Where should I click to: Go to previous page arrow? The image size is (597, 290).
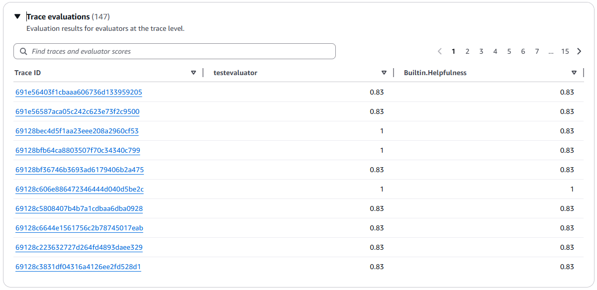[440, 51]
